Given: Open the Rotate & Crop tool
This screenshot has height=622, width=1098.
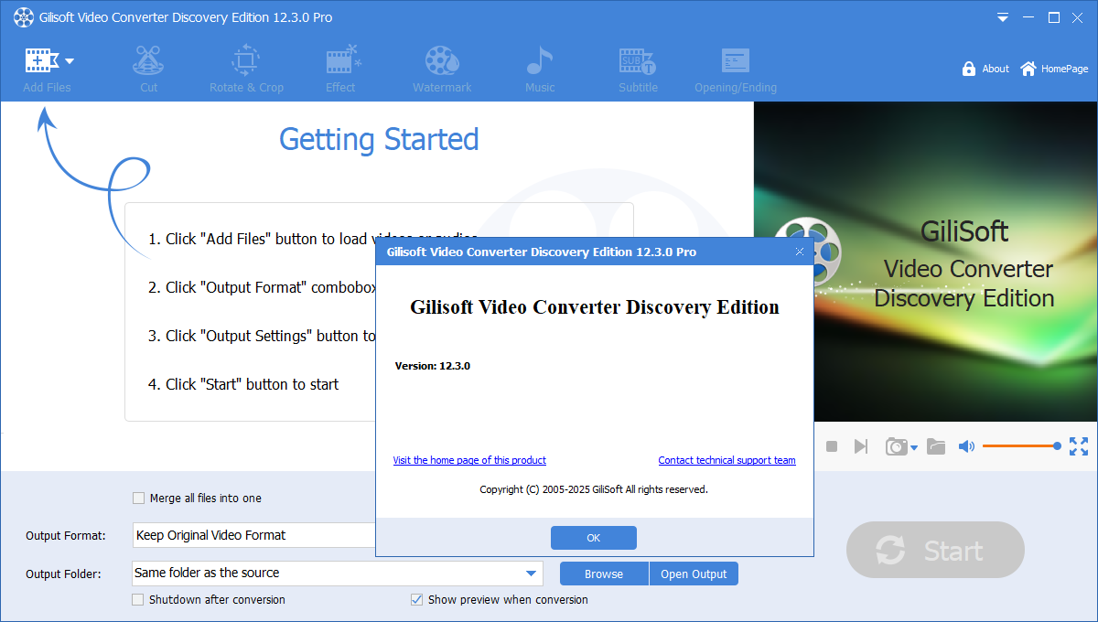Looking at the screenshot, I should (x=246, y=70).
